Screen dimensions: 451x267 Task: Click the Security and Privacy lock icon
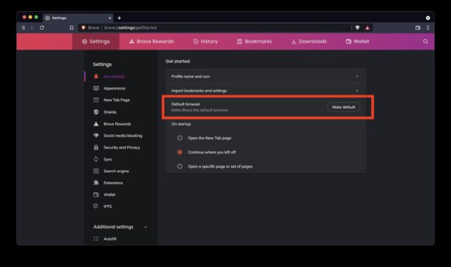pos(96,147)
